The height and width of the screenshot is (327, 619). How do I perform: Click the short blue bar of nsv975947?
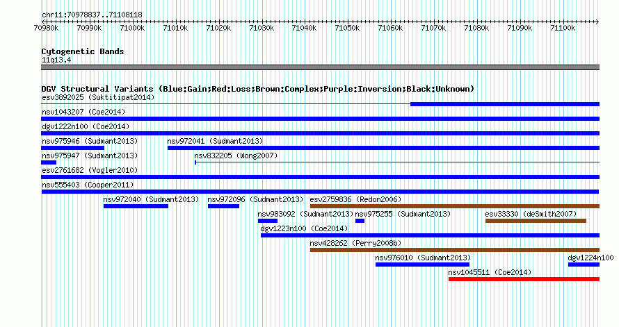(x=49, y=162)
